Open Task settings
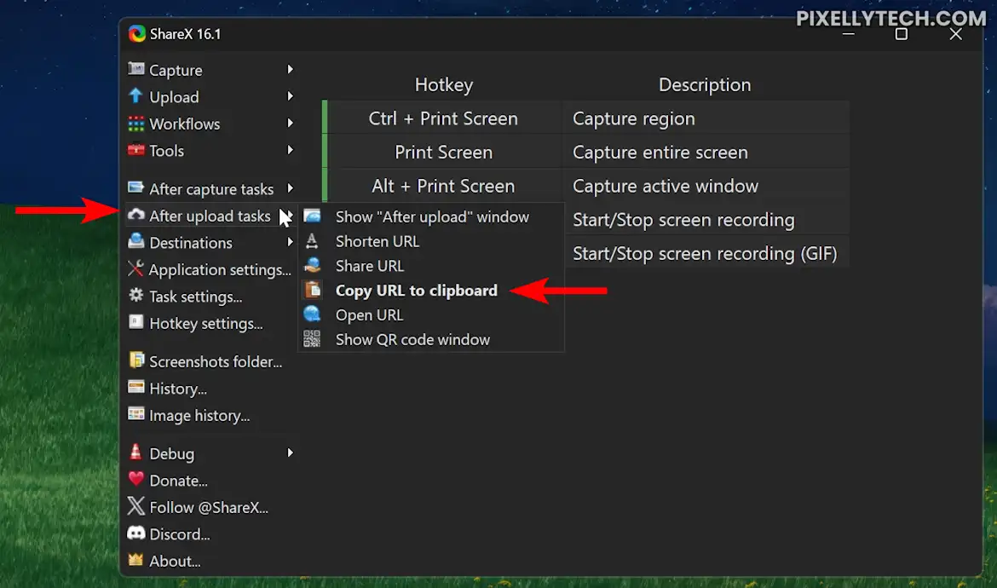Image resolution: width=997 pixels, height=588 pixels. click(x=210, y=297)
